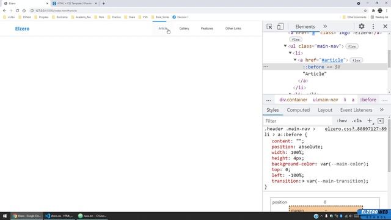The image size is (391, 220).
Task: Focus the Styles Filter input field
Action: click(x=298, y=121)
